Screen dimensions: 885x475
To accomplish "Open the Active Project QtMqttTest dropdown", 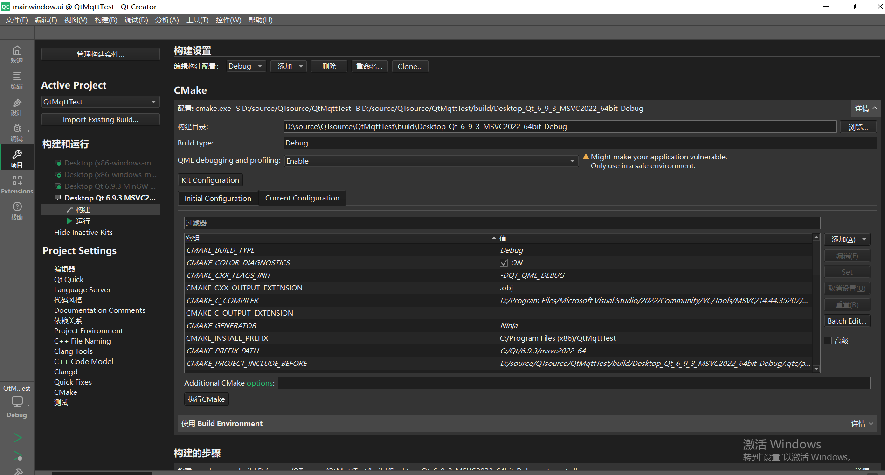I will [x=100, y=102].
